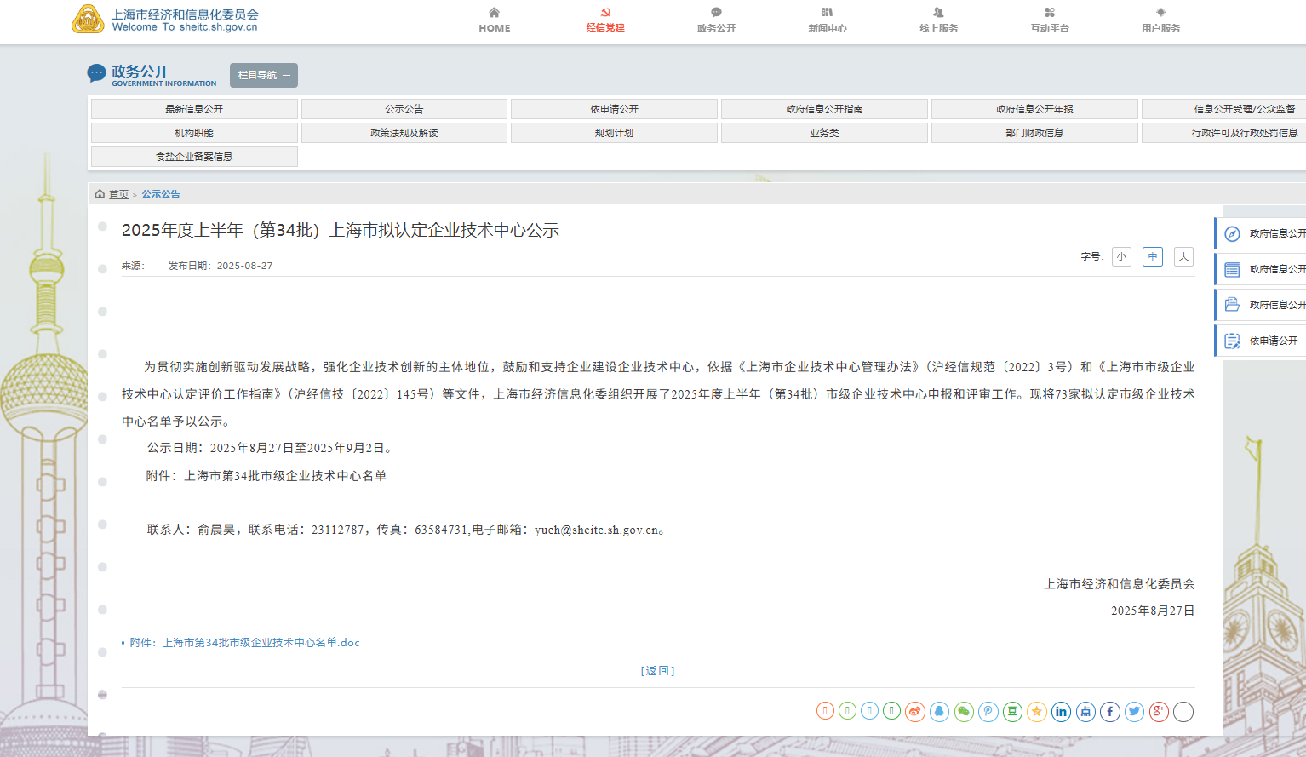This screenshot has width=1306, height=757.
Task: Open the 线上服务 top menu
Action: (x=938, y=20)
